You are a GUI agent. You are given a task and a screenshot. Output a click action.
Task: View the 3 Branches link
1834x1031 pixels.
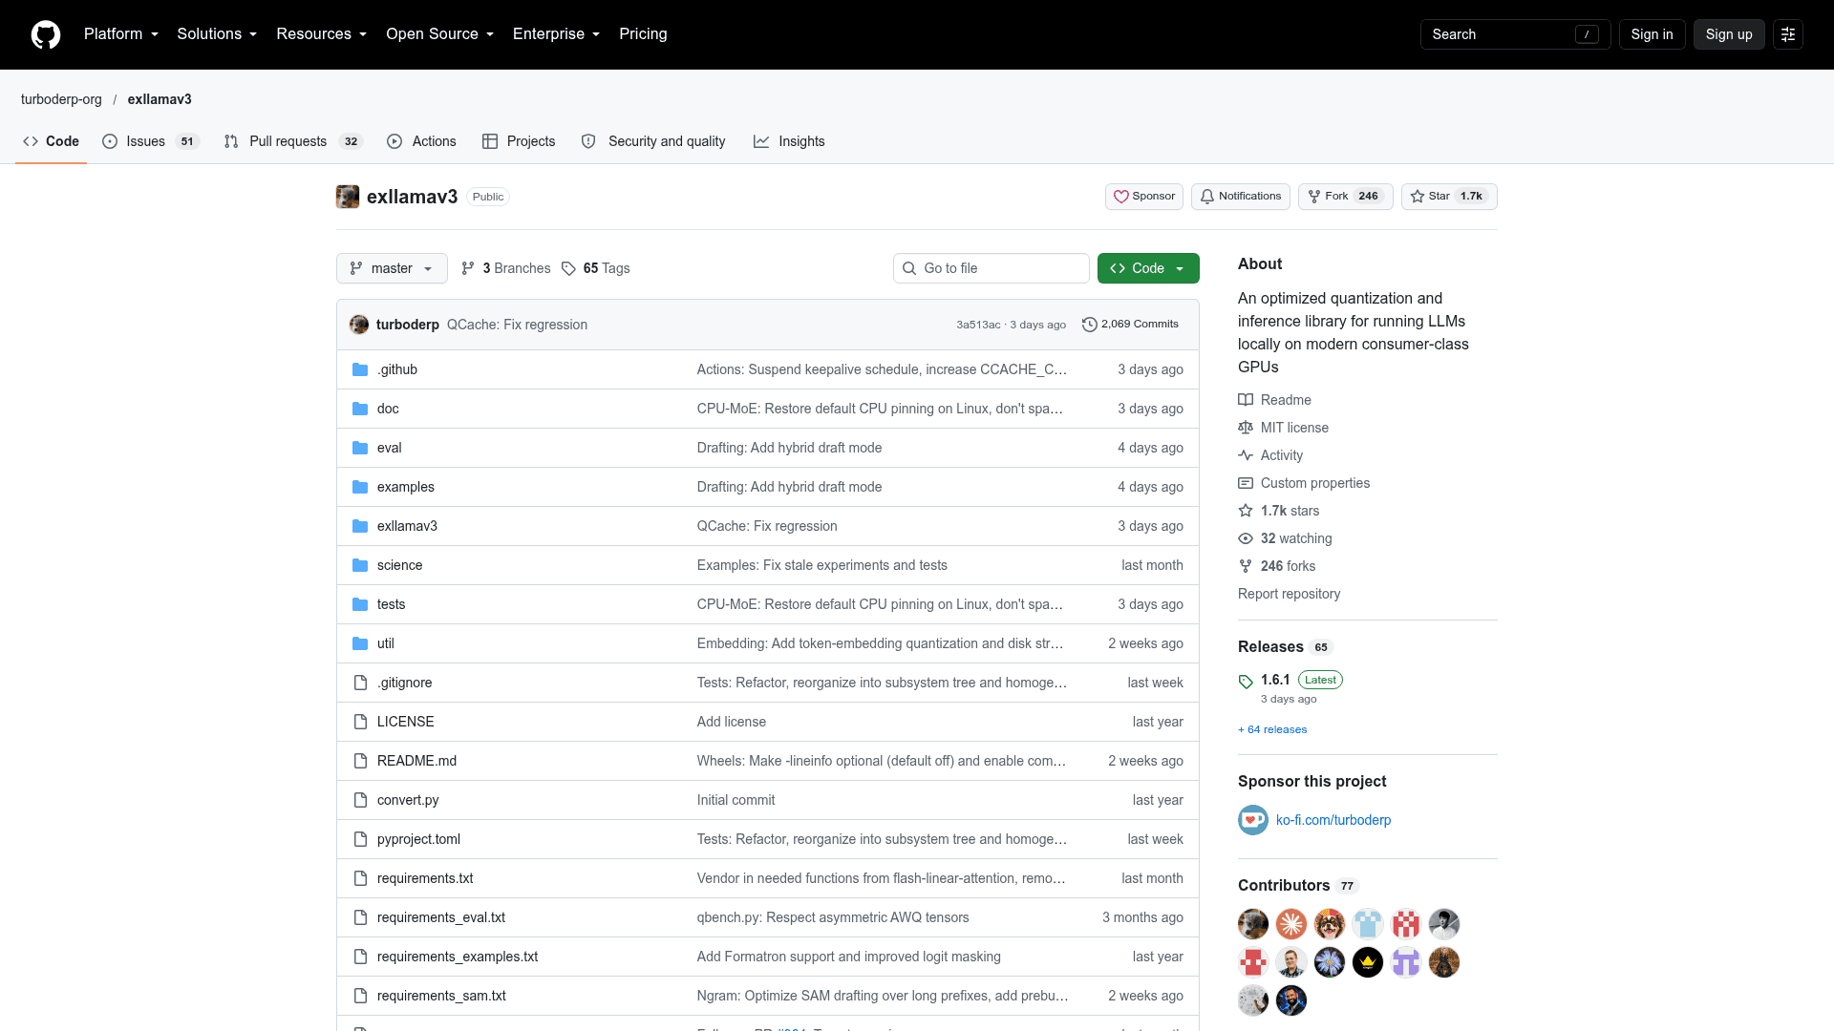(x=505, y=268)
